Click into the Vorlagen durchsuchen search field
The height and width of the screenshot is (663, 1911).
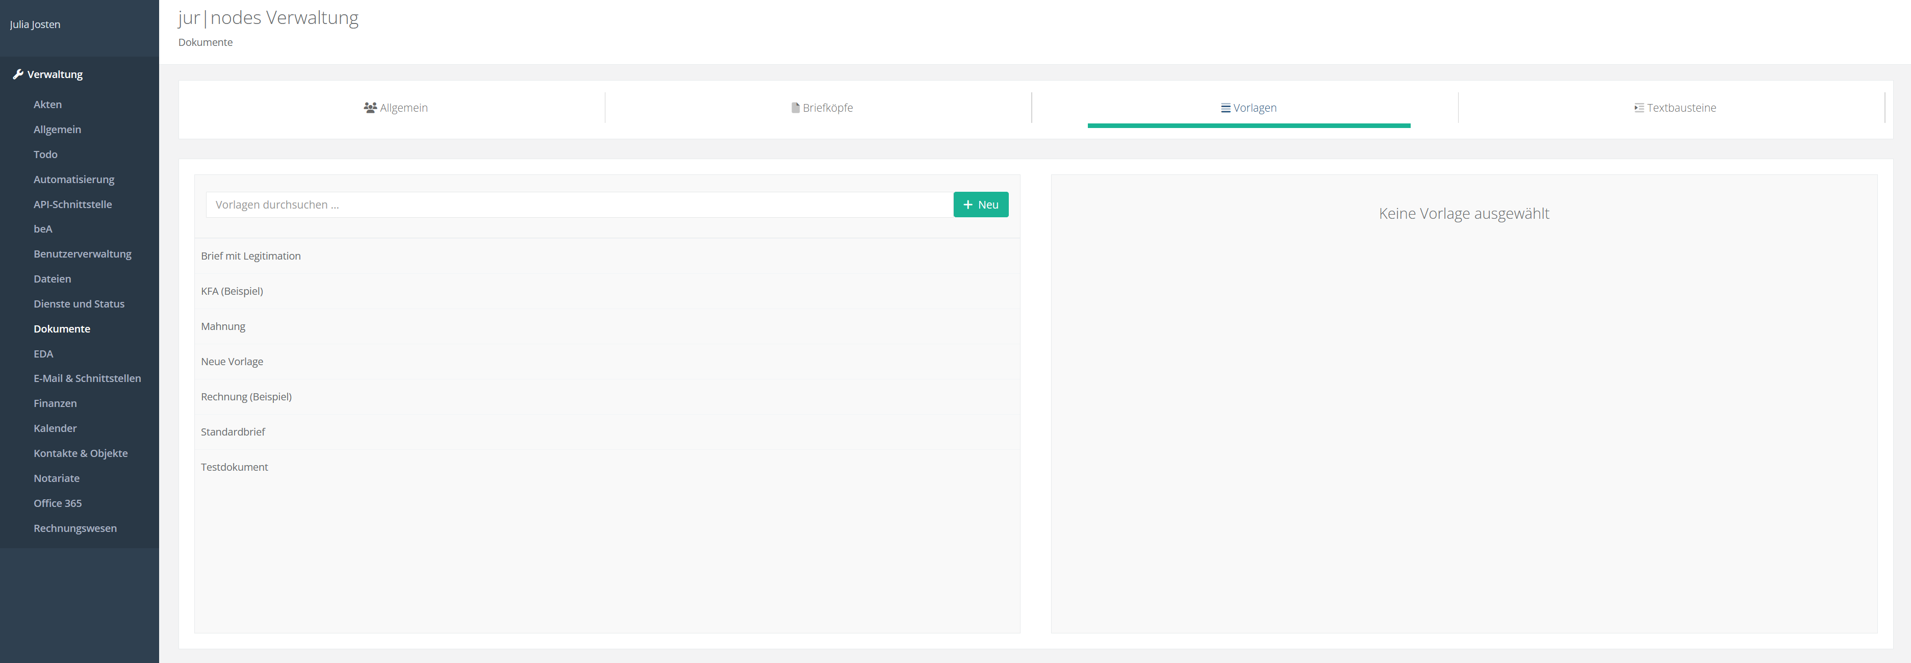pos(579,205)
